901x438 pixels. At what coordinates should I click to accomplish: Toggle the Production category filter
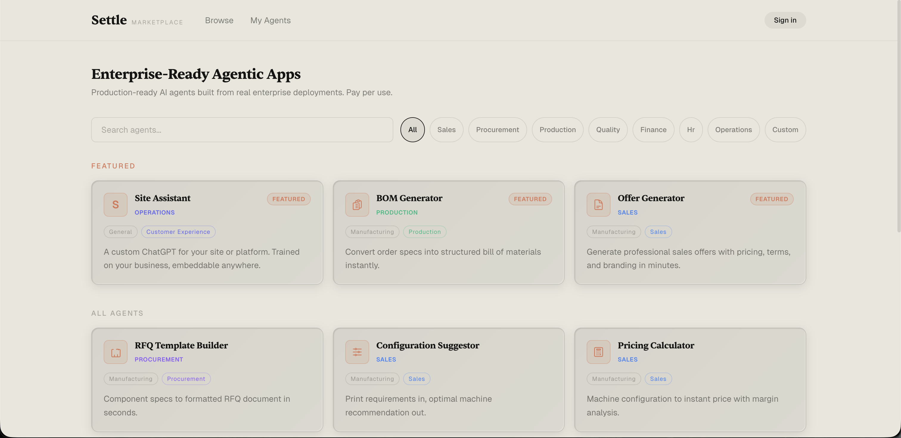coord(557,129)
